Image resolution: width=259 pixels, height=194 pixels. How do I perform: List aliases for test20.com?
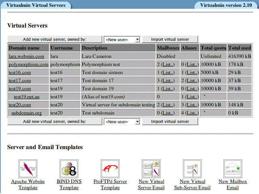[192, 105]
